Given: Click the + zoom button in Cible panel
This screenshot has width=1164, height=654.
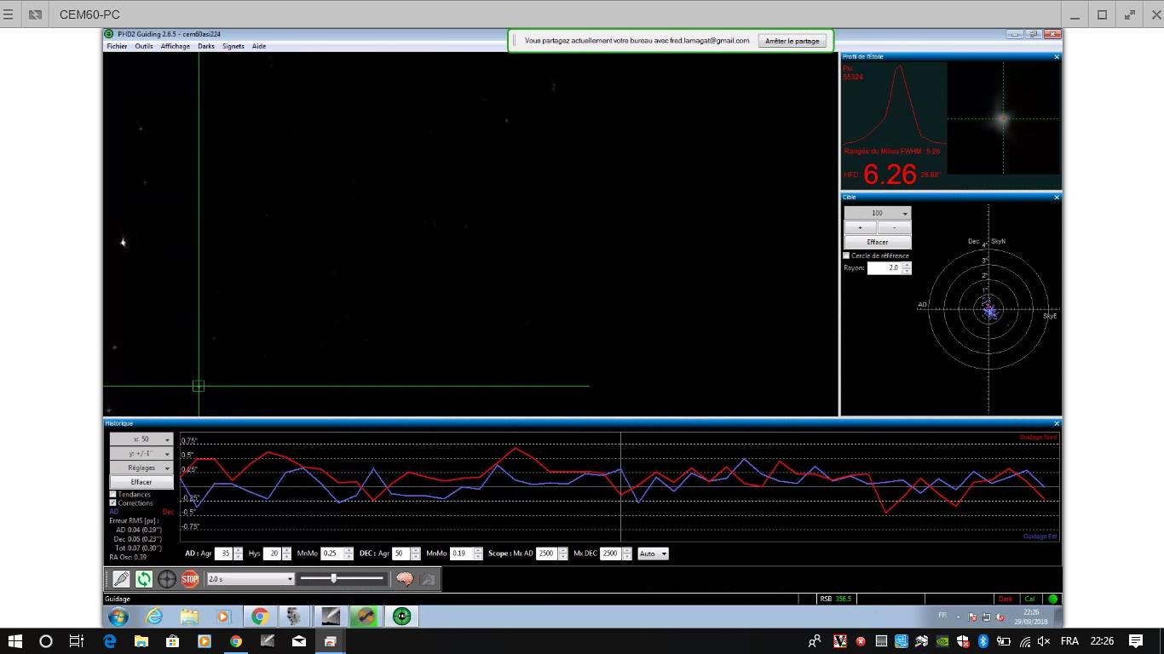Looking at the screenshot, I should point(861,227).
